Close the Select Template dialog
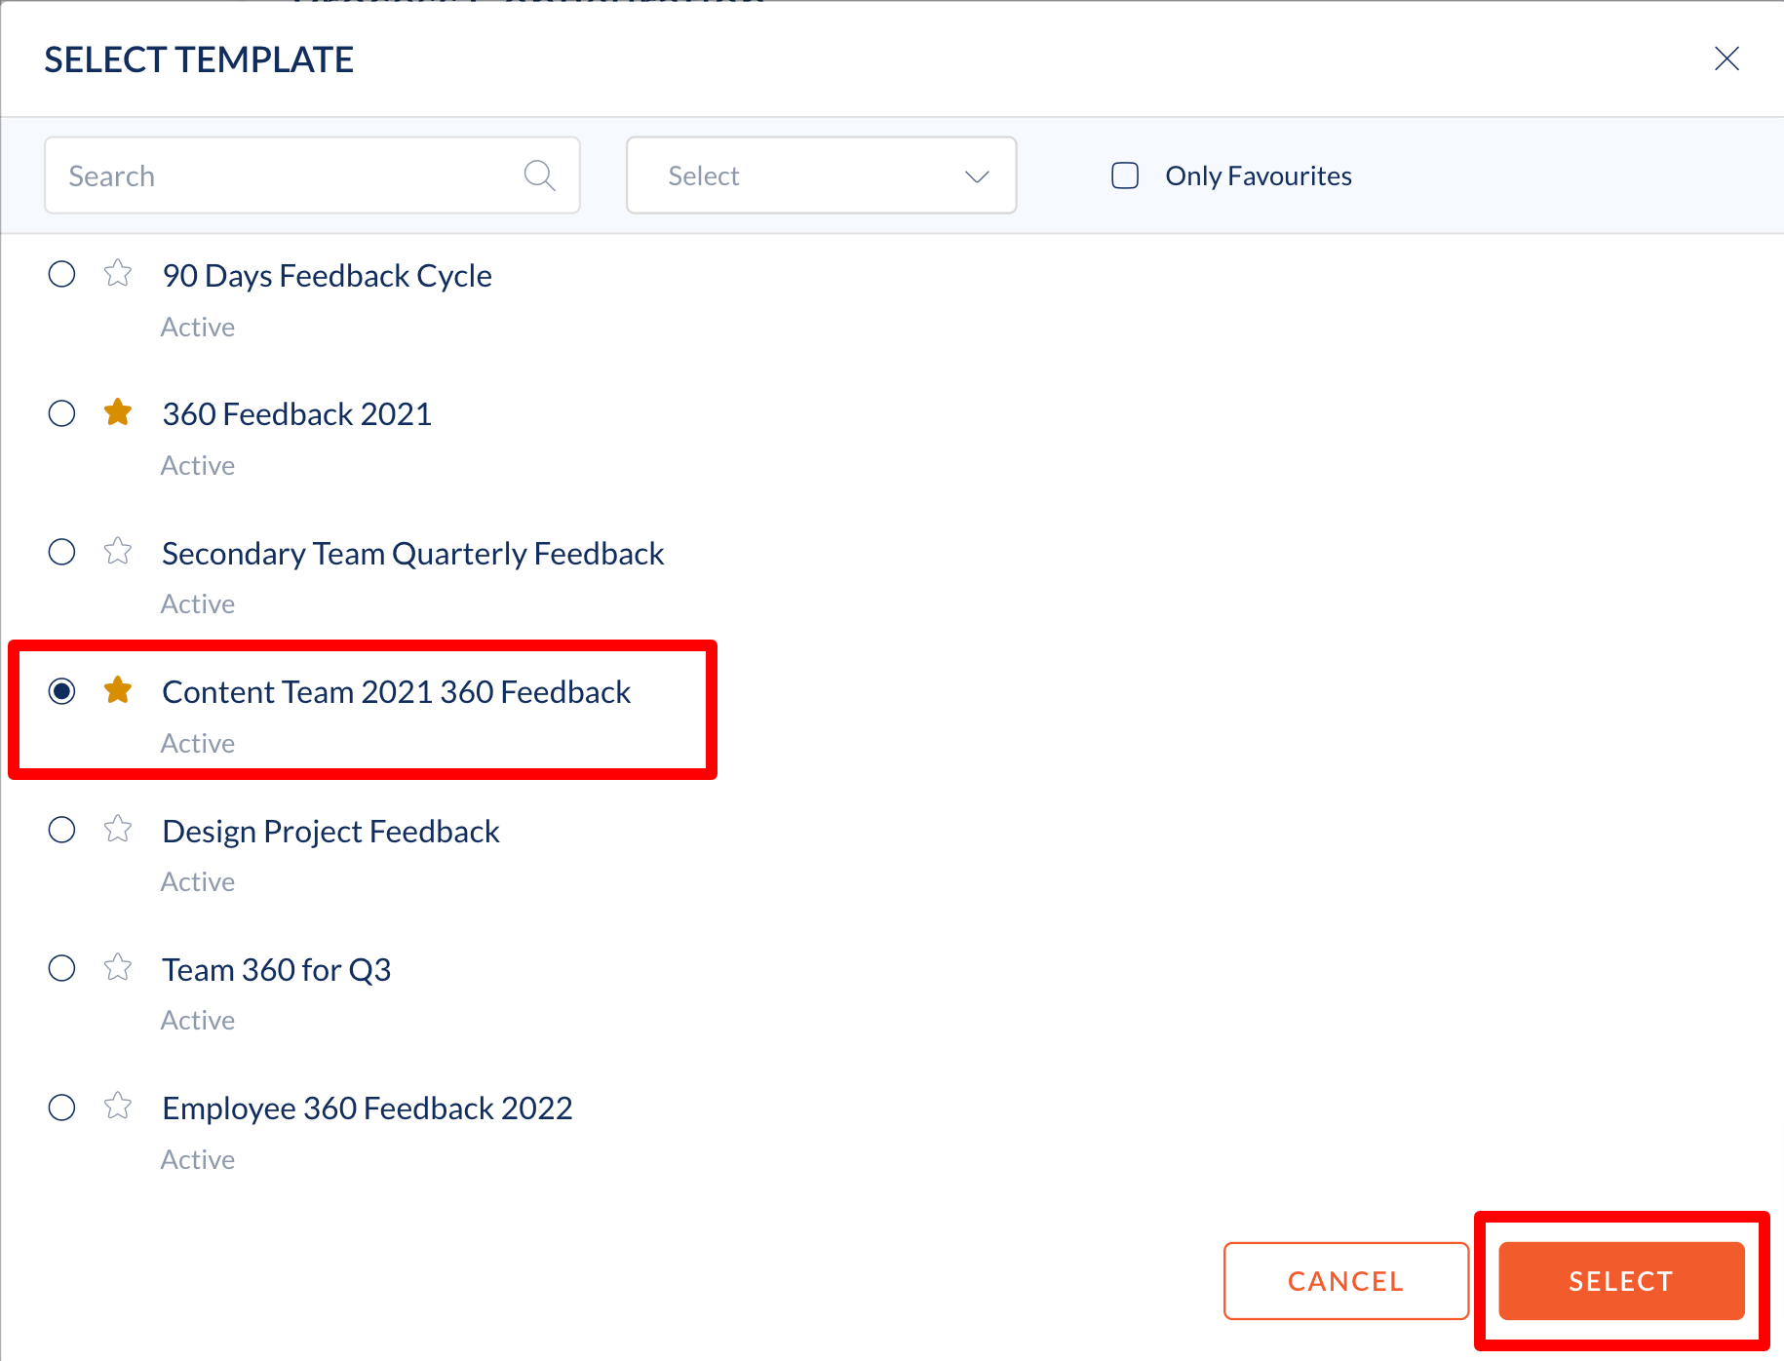This screenshot has width=1784, height=1361. pyautogui.click(x=1726, y=58)
